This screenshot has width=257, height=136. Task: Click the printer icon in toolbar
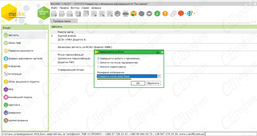click(x=125, y=14)
